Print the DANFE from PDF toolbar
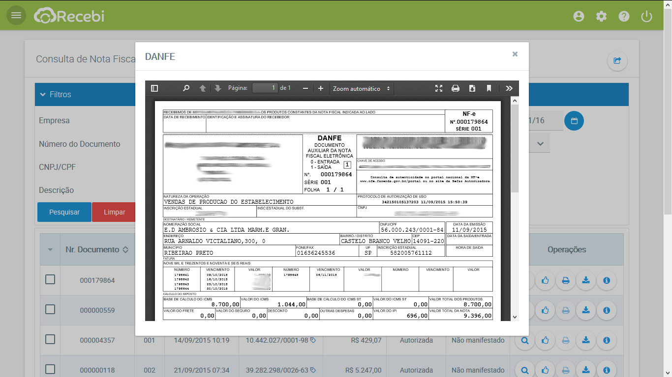Image resolution: width=672 pixels, height=377 pixels. (x=456, y=88)
